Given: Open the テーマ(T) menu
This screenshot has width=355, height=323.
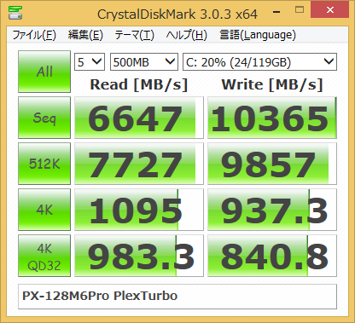Looking at the screenshot, I should (x=134, y=35).
